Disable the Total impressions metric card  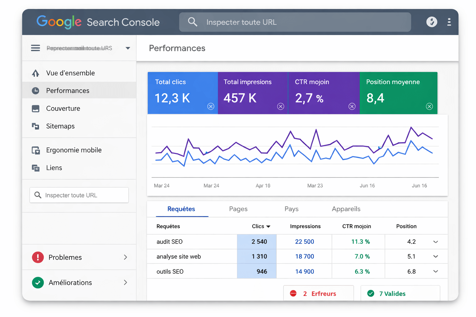(280, 106)
